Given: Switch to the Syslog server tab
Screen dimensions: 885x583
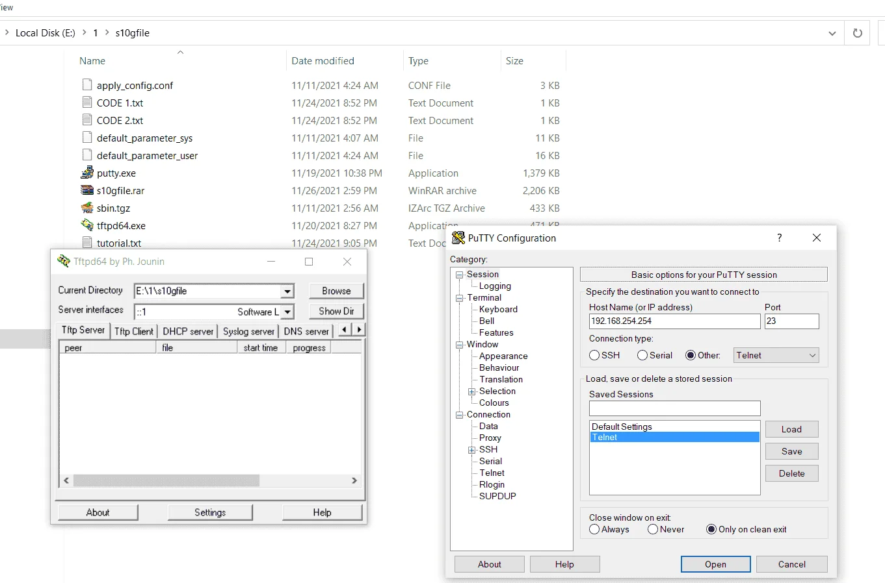Looking at the screenshot, I should (x=248, y=331).
